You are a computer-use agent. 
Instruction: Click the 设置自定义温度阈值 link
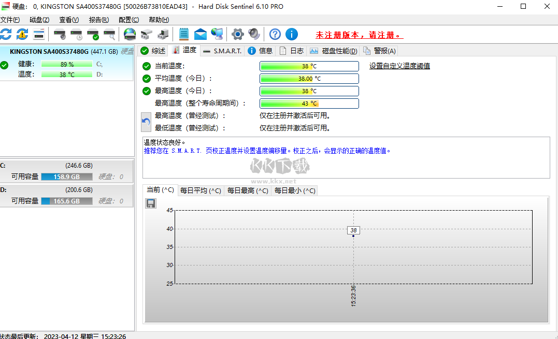coord(399,66)
